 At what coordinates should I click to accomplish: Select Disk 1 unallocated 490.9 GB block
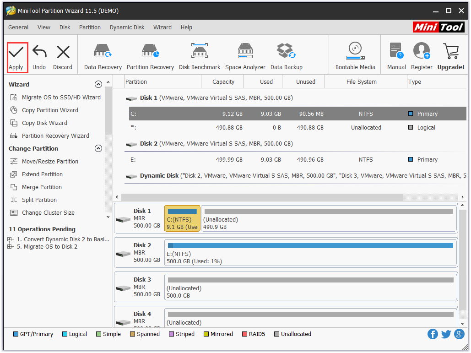[x=329, y=218]
